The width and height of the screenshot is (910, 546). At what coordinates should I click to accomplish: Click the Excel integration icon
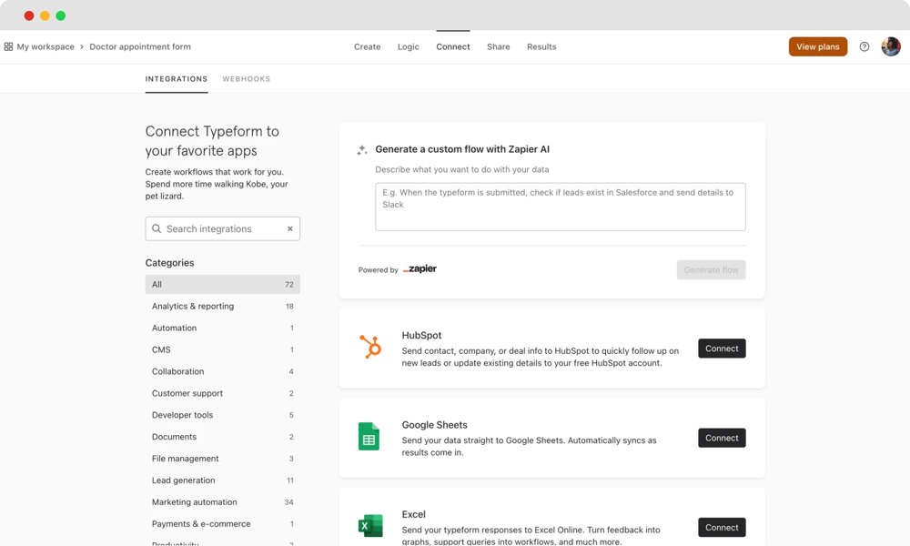click(370, 526)
